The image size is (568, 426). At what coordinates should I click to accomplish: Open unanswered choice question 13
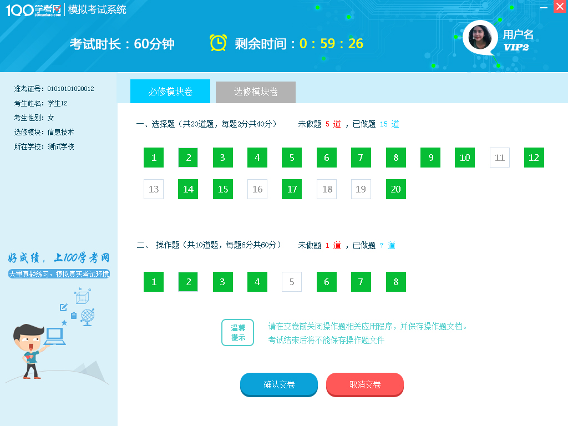tap(154, 189)
